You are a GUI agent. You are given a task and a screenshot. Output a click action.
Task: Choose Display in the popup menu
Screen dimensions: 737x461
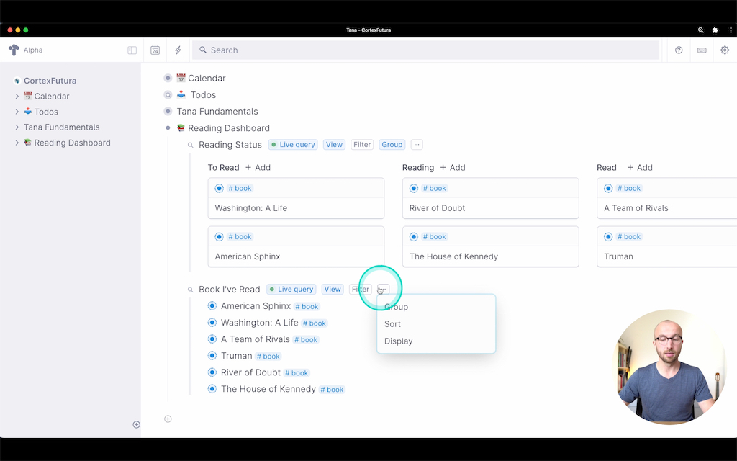point(398,341)
